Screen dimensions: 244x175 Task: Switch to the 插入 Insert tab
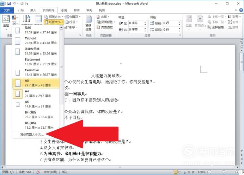point(33,10)
